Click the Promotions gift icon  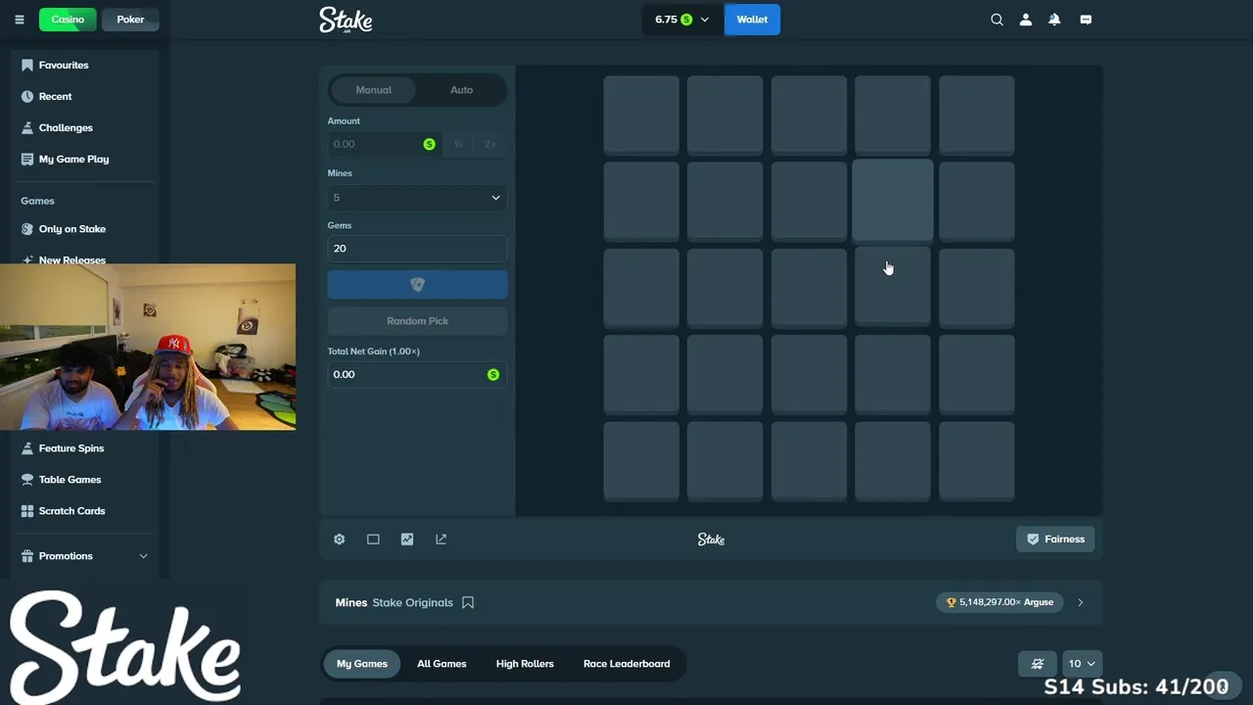click(27, 555)
